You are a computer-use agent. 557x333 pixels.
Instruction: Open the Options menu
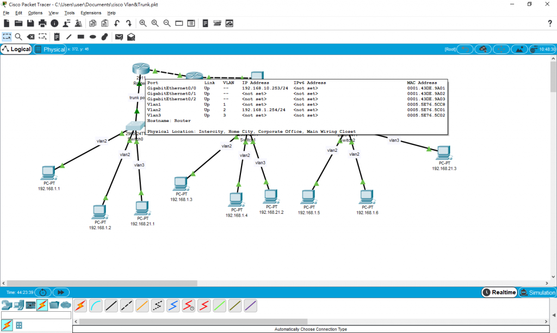(x=35, y=13)
